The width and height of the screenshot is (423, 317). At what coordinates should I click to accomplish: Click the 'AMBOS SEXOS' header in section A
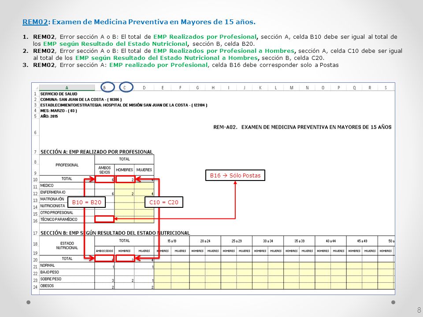[105, 170]
